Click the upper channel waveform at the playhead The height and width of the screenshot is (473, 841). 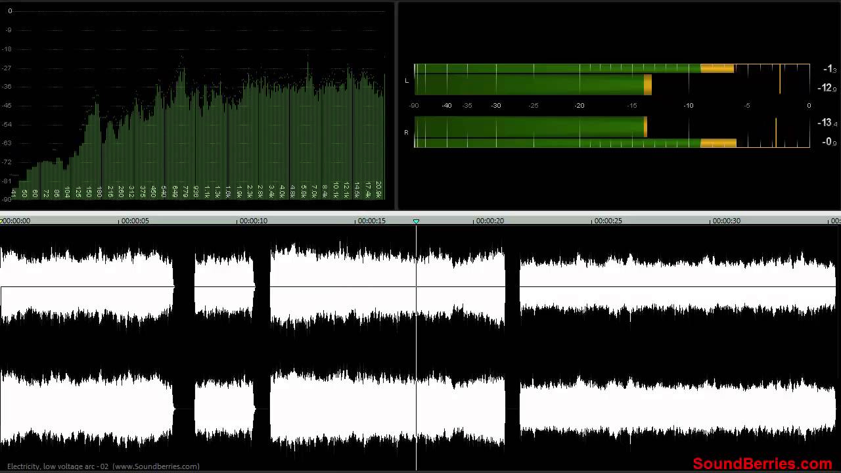click(x=416, y=286)
